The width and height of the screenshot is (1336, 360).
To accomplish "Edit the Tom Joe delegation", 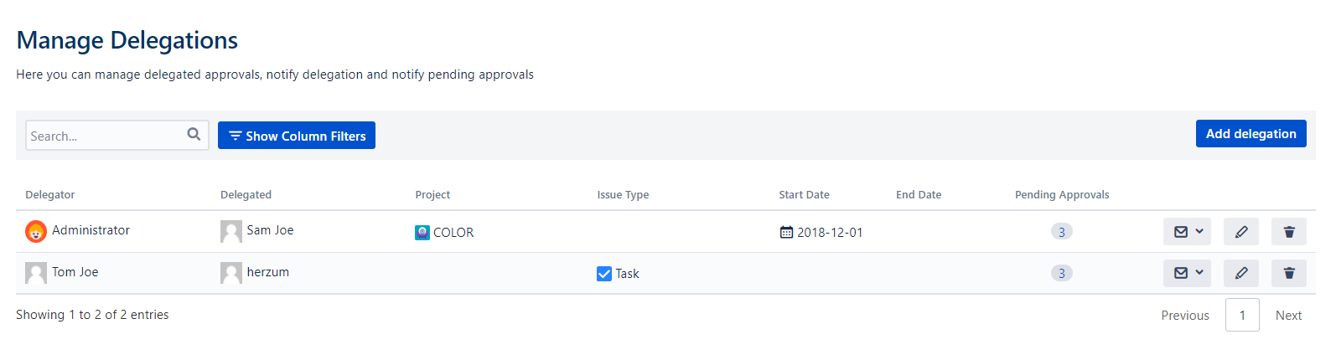I will (1241, 273).
